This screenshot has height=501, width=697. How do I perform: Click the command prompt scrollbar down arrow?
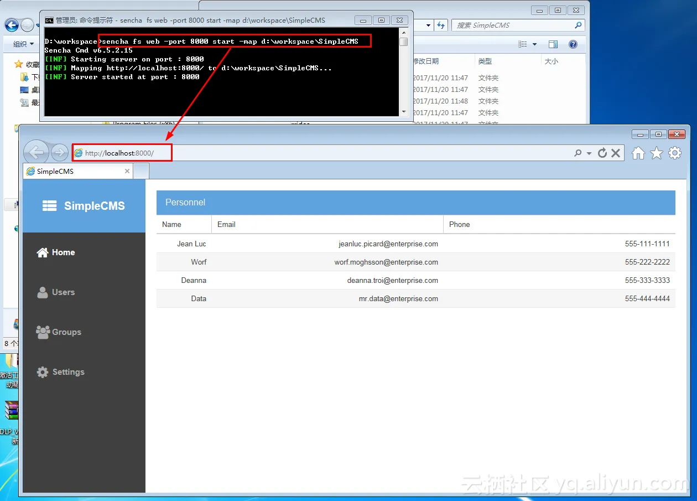404,112
